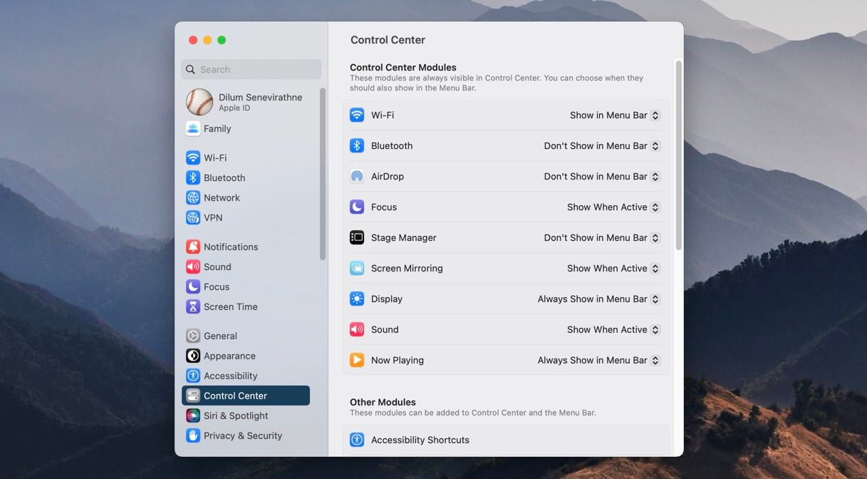Click the Now Playing play icon
This screenshot has height=479, width=867.
tap(357, 360)
